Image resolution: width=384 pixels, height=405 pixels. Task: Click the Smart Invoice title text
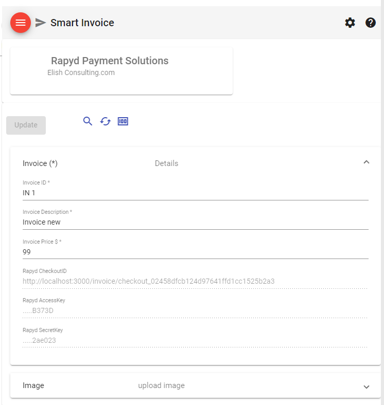[82, 23]
